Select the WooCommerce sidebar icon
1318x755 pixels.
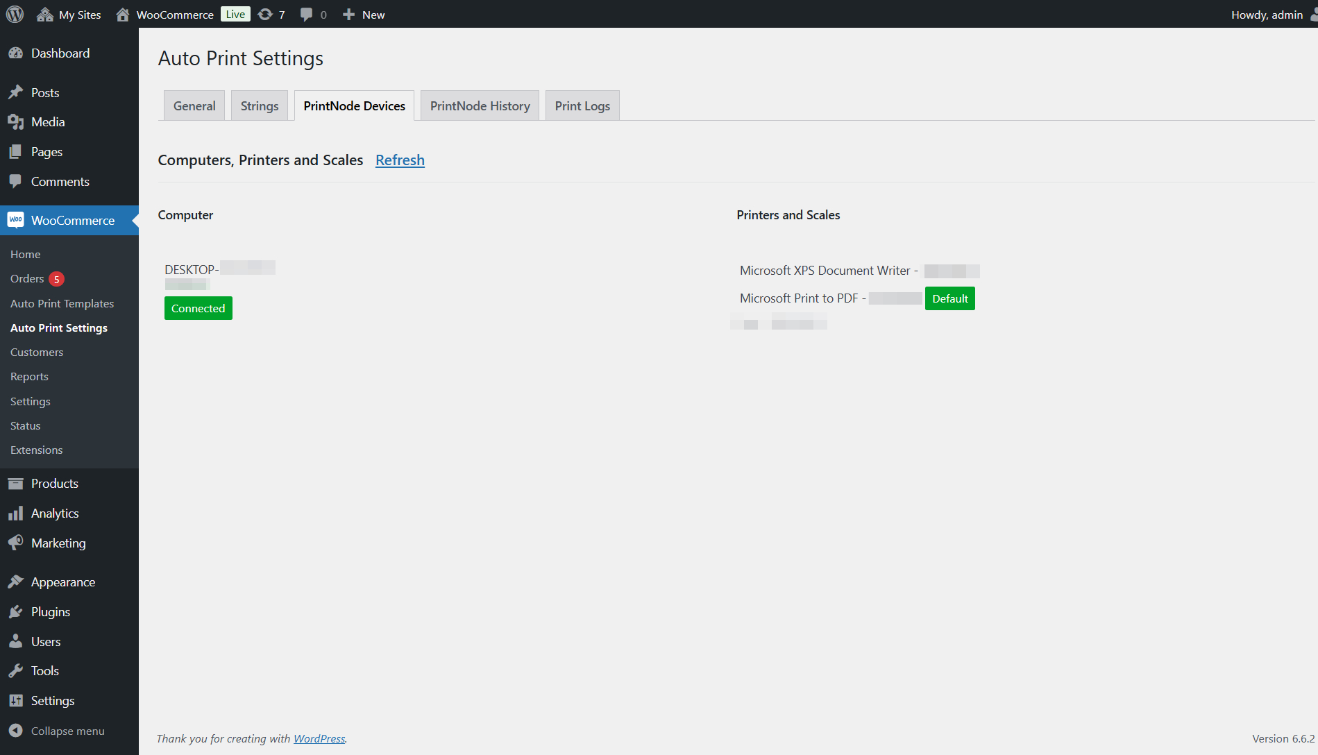(x=16, y=220)
